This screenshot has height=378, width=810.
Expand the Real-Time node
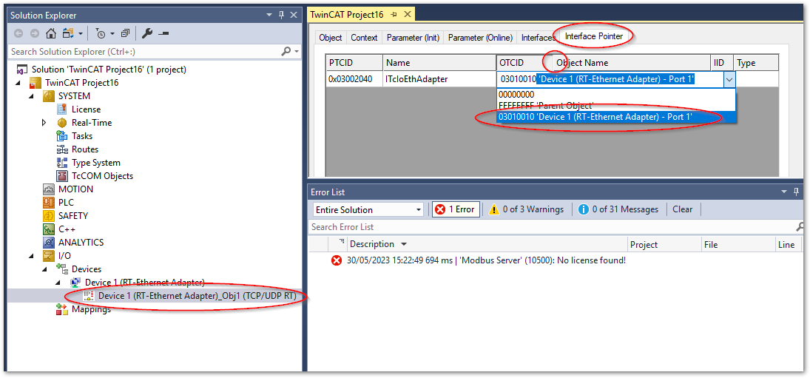(x=44, y=123)
